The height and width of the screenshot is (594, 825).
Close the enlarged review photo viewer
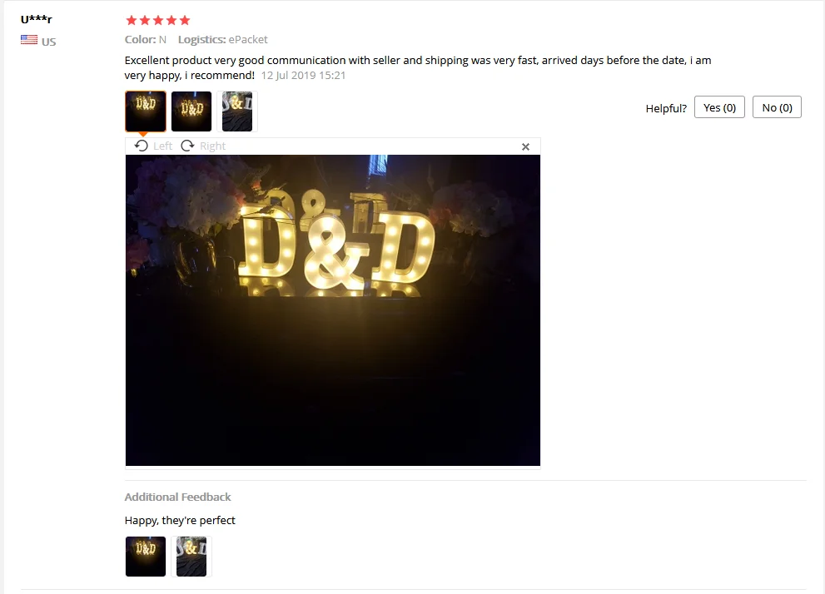click(x=525, y=146)
